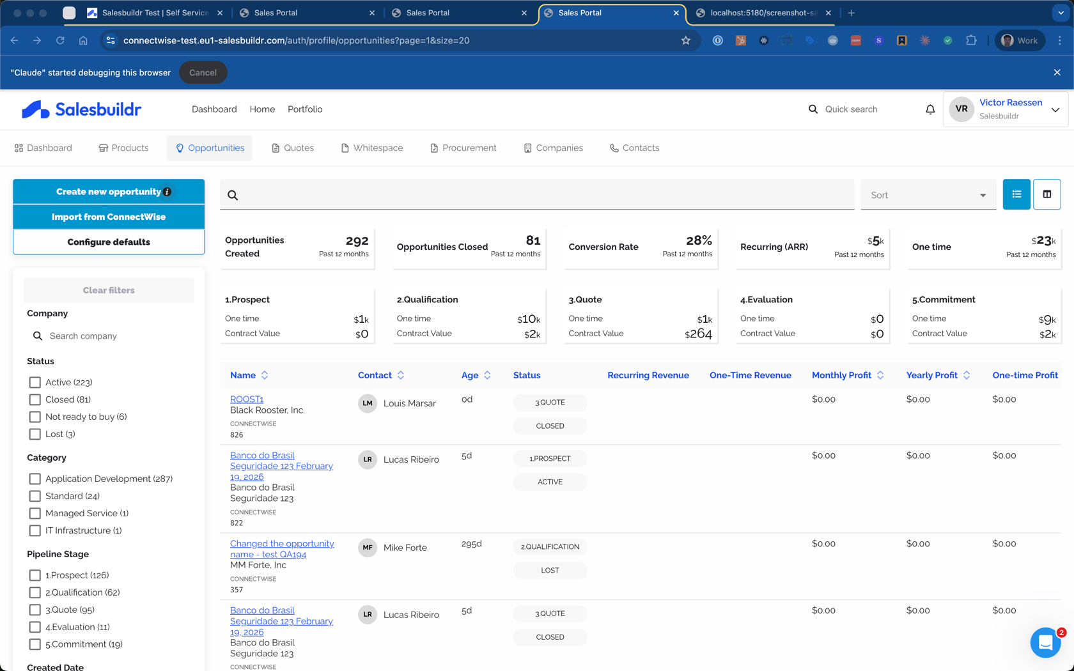Open the ROOST1 opportunity link
1074x671 pixels.
247,399
